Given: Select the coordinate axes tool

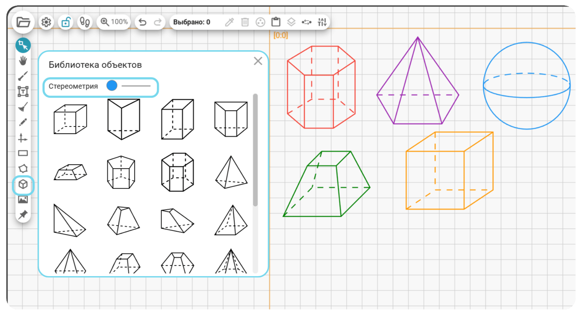Looking at the screenshot, I should (x=23, y=138).
